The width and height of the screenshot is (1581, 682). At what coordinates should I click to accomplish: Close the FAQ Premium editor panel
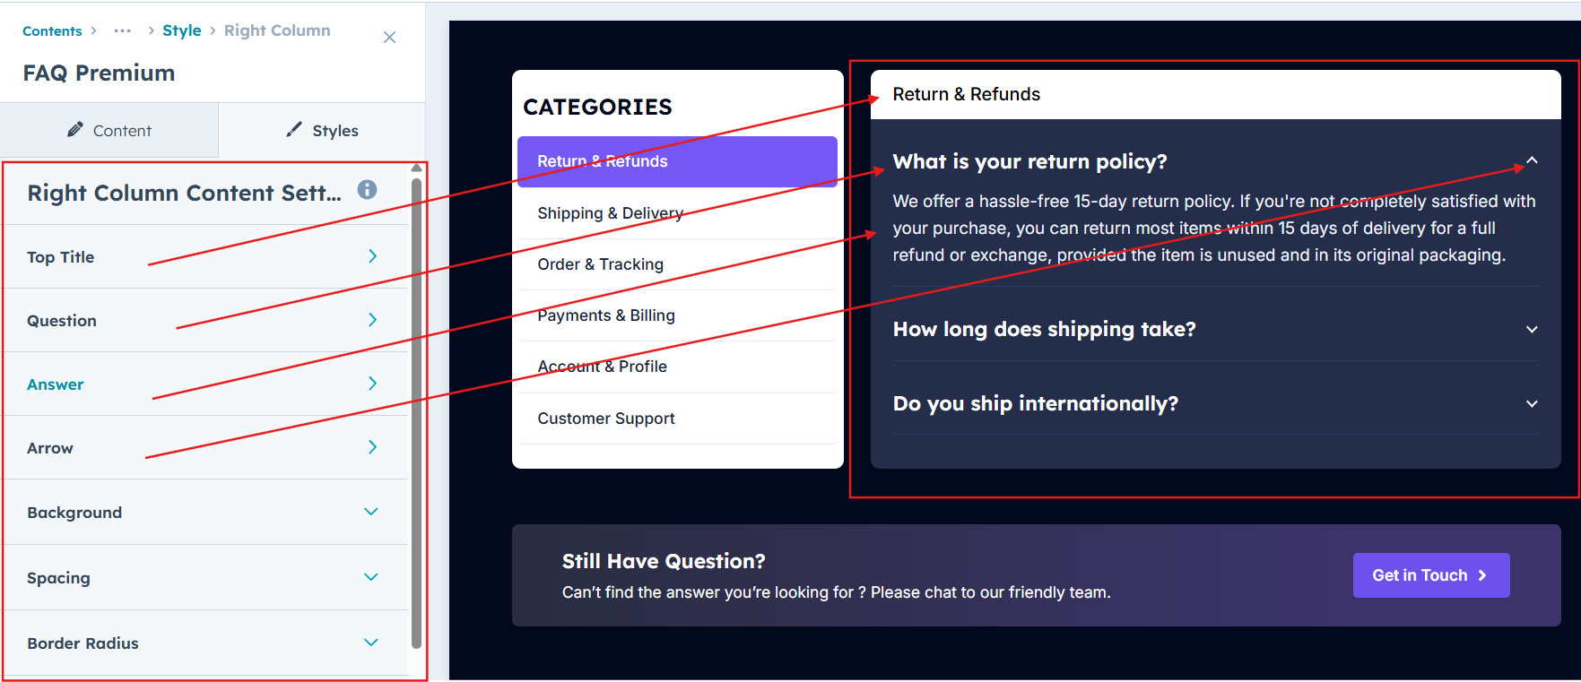tap(389, 38)
